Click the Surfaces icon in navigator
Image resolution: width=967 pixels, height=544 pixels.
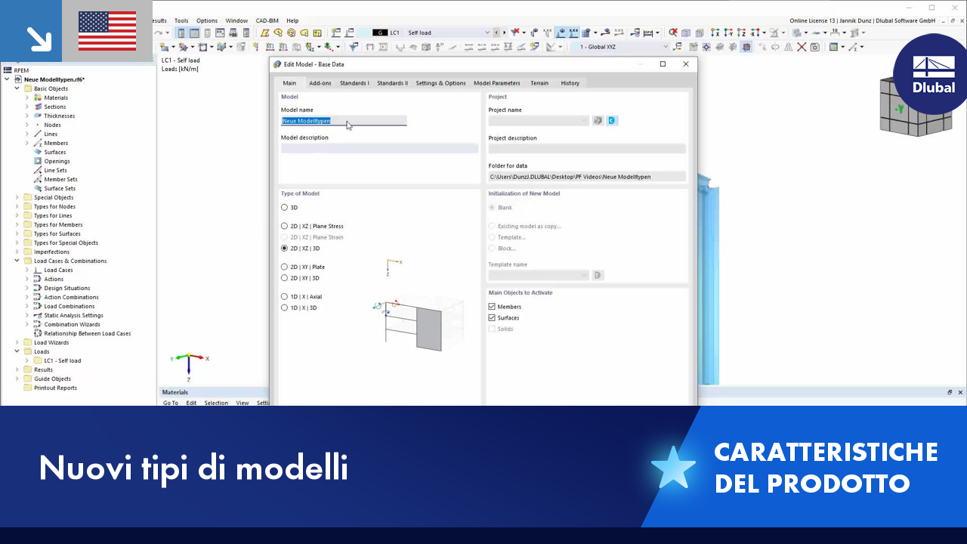pyautogui.click(x=38, y=152)
